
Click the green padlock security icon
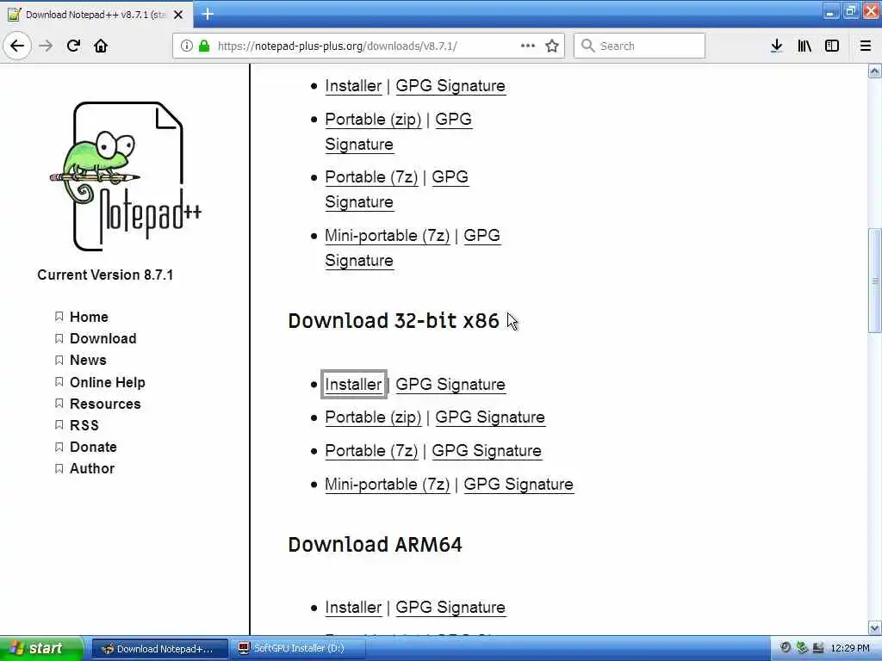204,46
